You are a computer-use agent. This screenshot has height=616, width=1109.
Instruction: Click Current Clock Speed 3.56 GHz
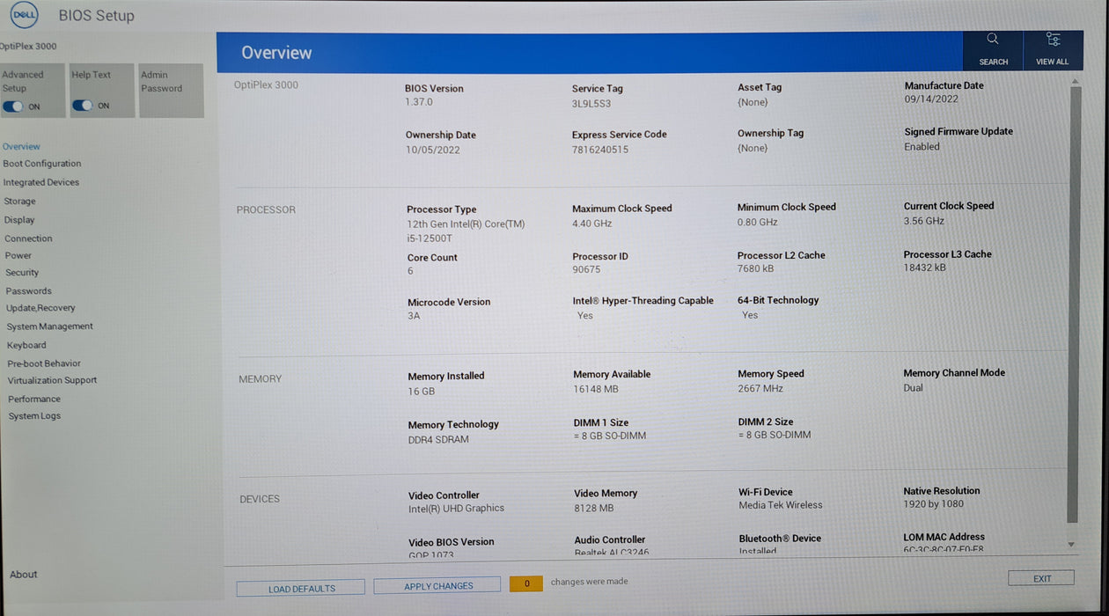point(924,221)
